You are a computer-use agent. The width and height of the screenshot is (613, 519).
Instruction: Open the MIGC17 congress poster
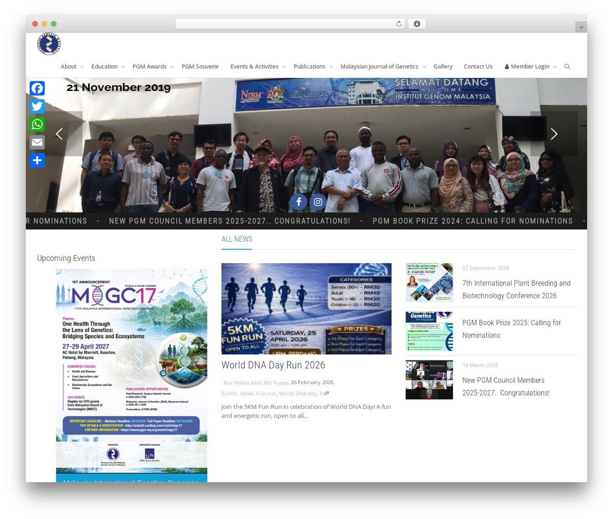[132, 372]
